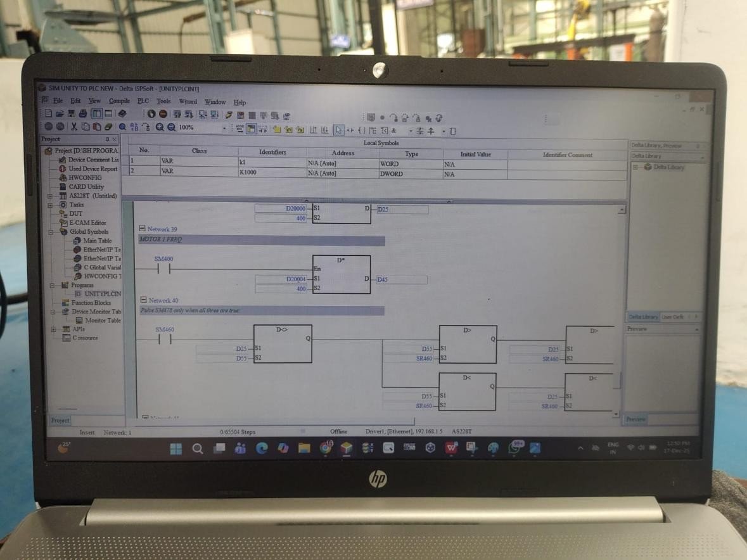Select the ladder normally-open contact tool
The image size is (747, 560).
349,130
